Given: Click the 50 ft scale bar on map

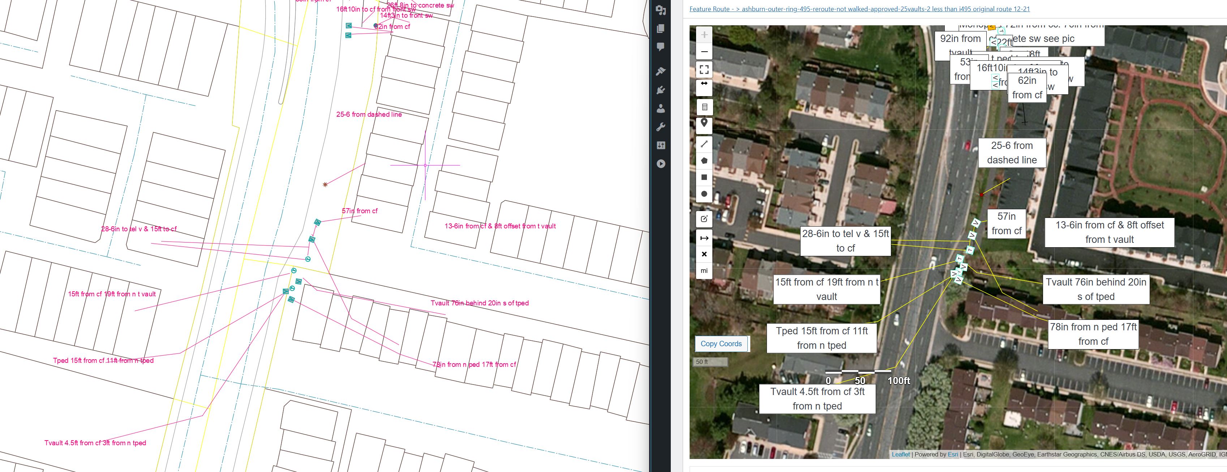Looking at the screenshot, I should [710, 362].
